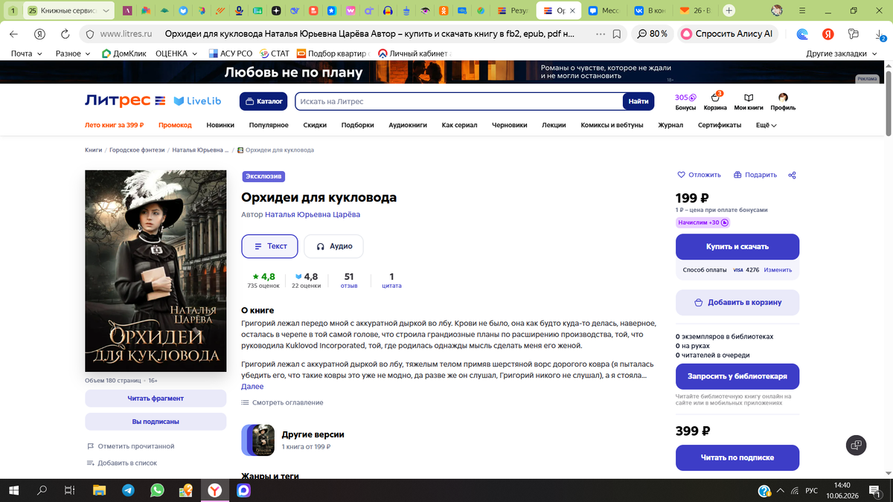Open the Добавить в список option
893x502 pixels.
click(121, 463)
